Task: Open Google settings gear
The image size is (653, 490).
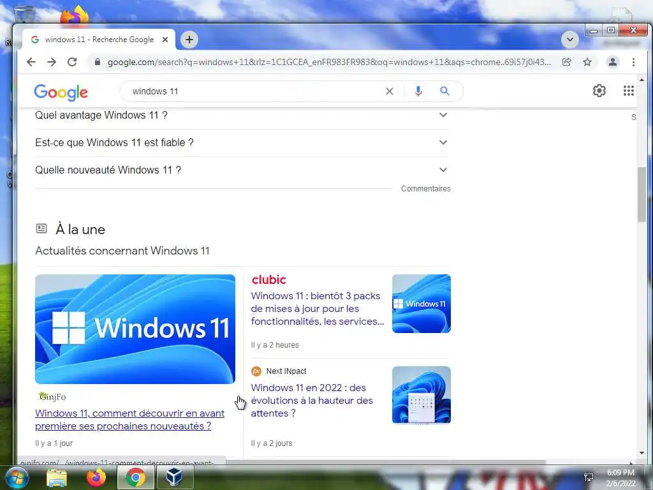Action: [599, 91]
